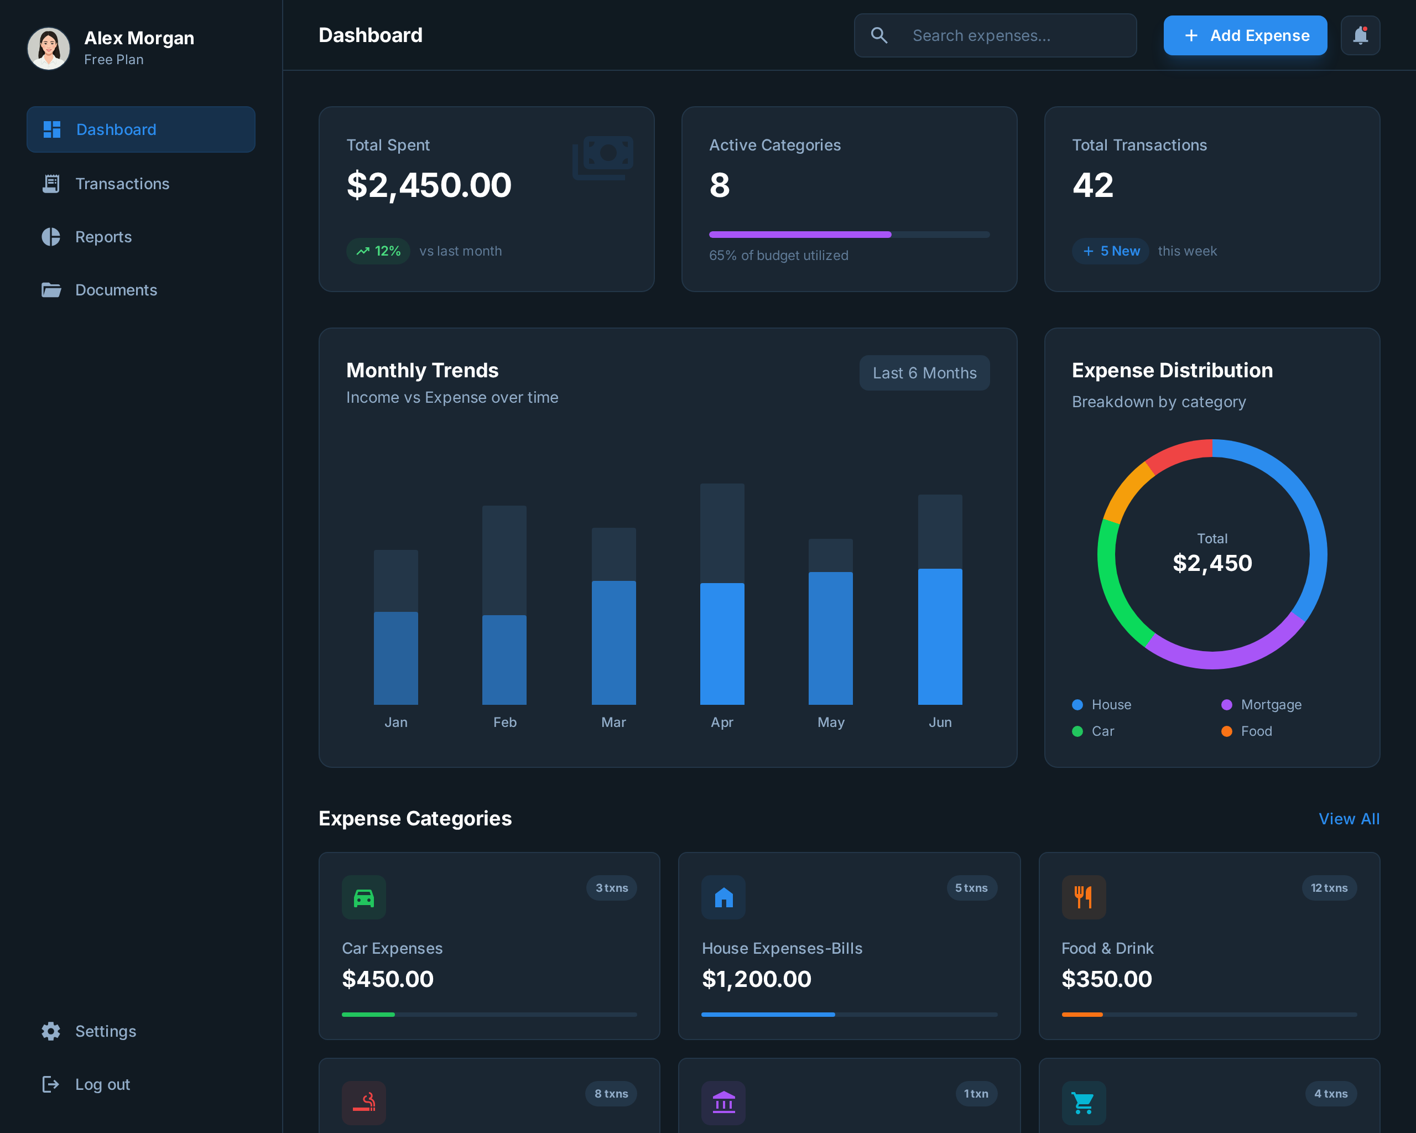Go to Reports in the sidebar
The height and width of the screenshot is (1133, 1416).
(x=103, y=237)
